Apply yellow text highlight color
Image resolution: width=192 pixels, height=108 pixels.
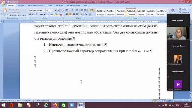point(56,14)
